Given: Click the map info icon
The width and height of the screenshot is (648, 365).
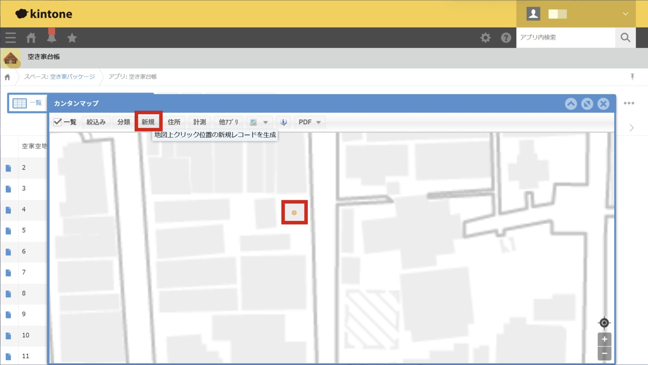Looking at the screenshot, I should pos(283,122).
